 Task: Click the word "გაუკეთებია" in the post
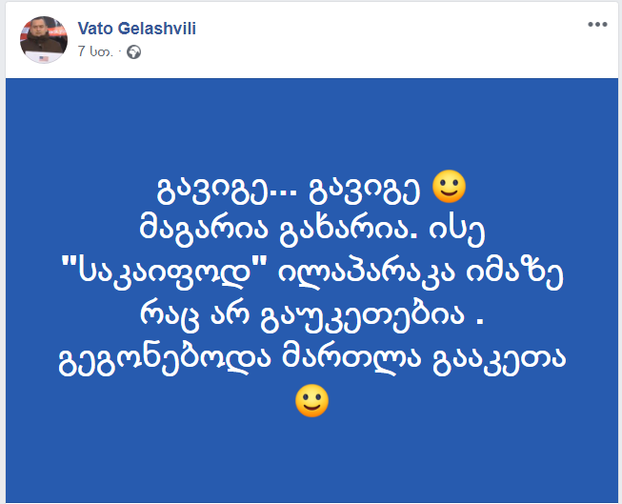(349, 315)
